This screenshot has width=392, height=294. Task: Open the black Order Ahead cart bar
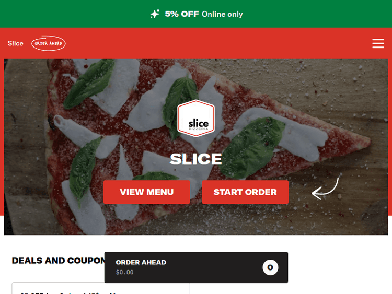[196, 267]
